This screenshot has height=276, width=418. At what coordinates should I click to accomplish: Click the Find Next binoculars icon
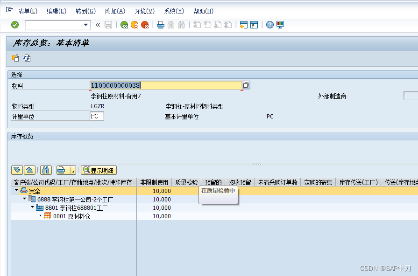[181, 25]
